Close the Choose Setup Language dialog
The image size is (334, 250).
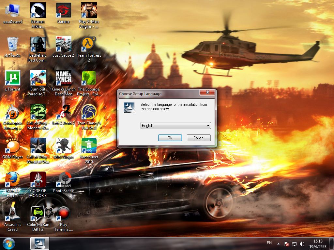point(207,92)
